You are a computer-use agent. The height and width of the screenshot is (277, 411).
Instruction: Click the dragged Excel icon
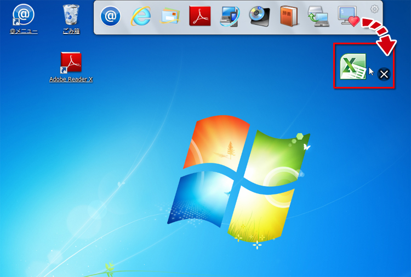353,66
